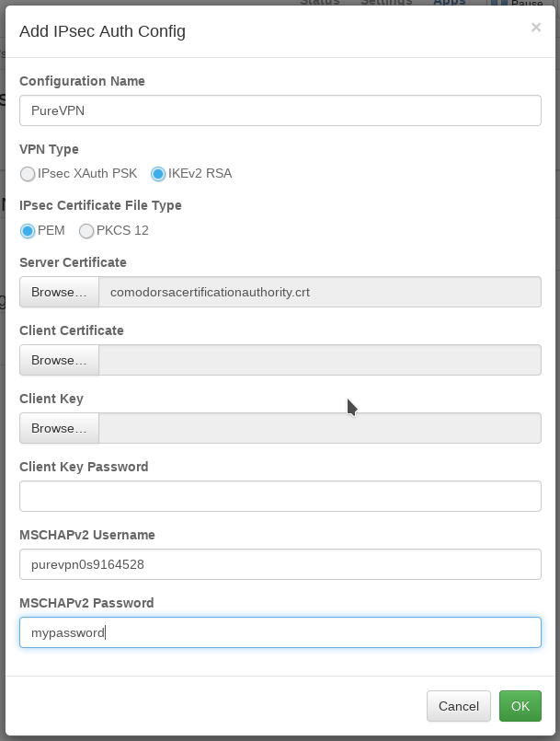Click the empty Client Certificate file field
The image size is (560, 741).
click(319, 360)
